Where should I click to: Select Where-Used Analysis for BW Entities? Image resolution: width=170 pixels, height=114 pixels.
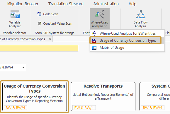tap(127, 33)
